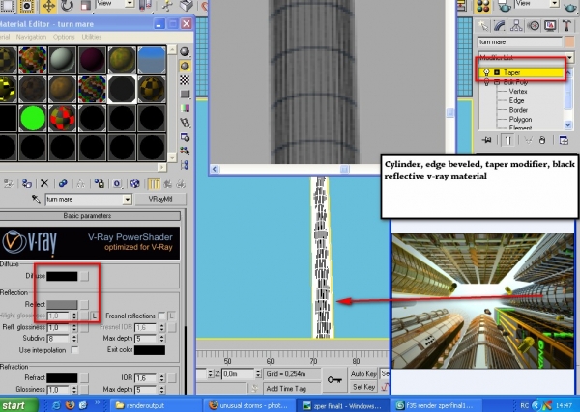Click the Reset Map X icon
Viewport: 580px width, 412px height.
tap(44, 183)
